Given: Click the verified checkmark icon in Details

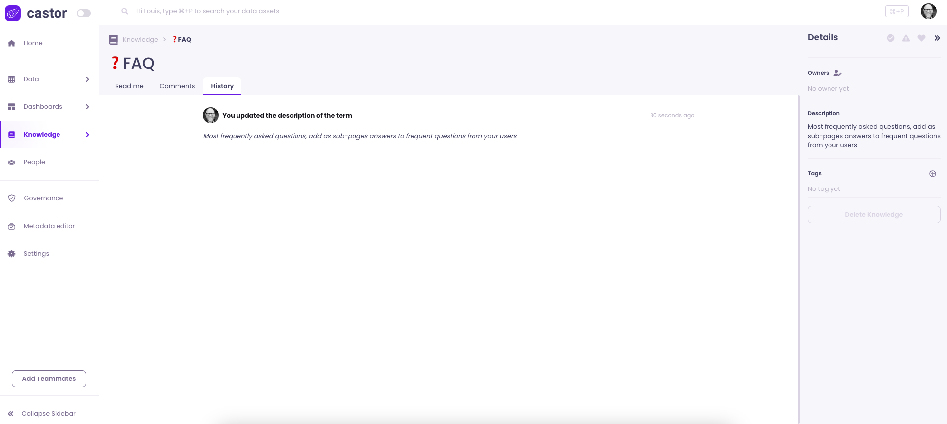Looking at the screenshot, I should click(890, 38).
